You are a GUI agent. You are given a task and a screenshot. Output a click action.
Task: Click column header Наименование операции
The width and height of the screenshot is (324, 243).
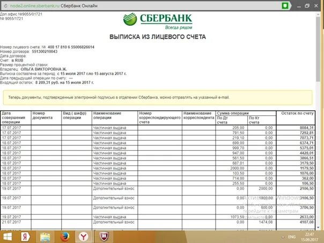click(107, 115)
